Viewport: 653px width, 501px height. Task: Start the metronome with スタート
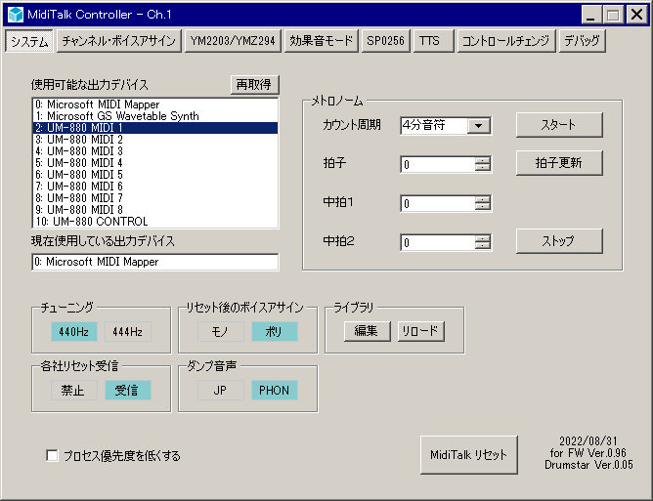tap(559, 125)
